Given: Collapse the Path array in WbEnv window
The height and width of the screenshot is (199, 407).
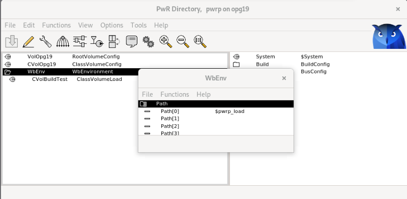Looking at the screenshot, I should (143, 104).
